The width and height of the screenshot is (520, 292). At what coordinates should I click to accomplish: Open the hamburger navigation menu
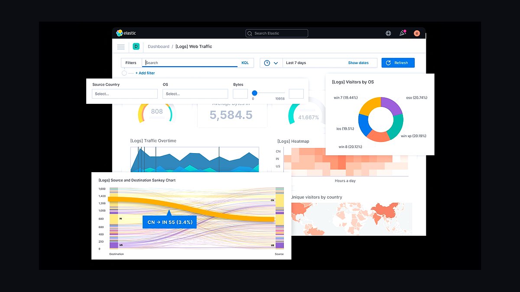[121, 47]
